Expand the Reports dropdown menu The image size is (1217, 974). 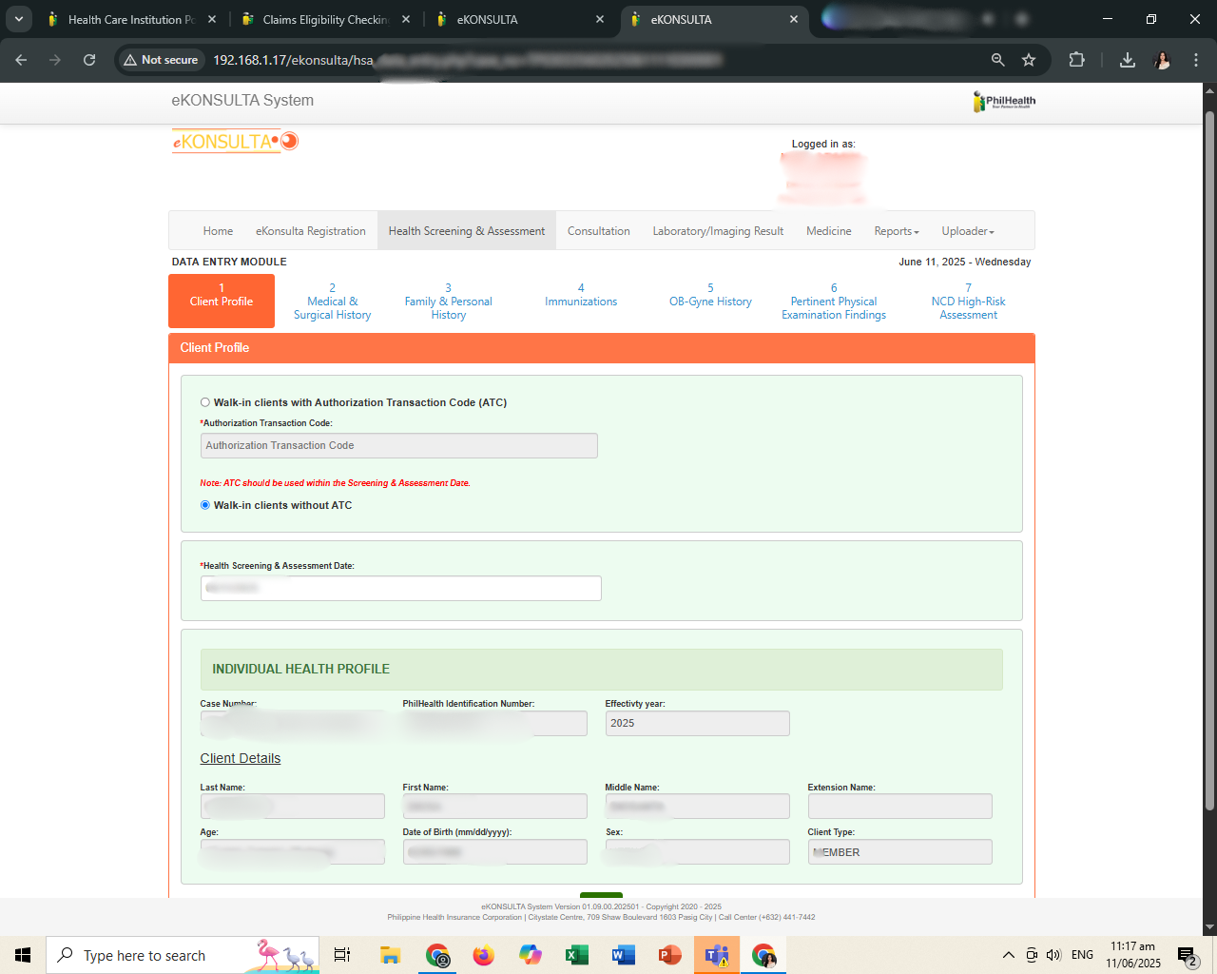tap(897, 231)
